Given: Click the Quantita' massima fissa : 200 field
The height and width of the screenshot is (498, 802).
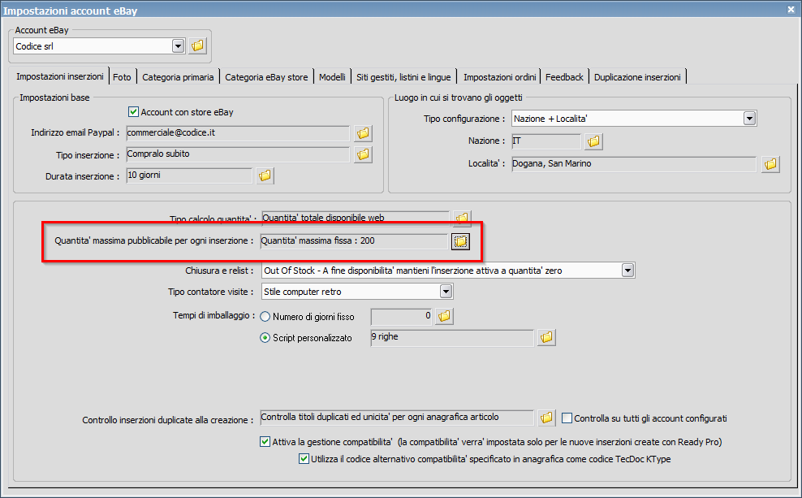Looking at the screenshot, I should tap(354, 241).
